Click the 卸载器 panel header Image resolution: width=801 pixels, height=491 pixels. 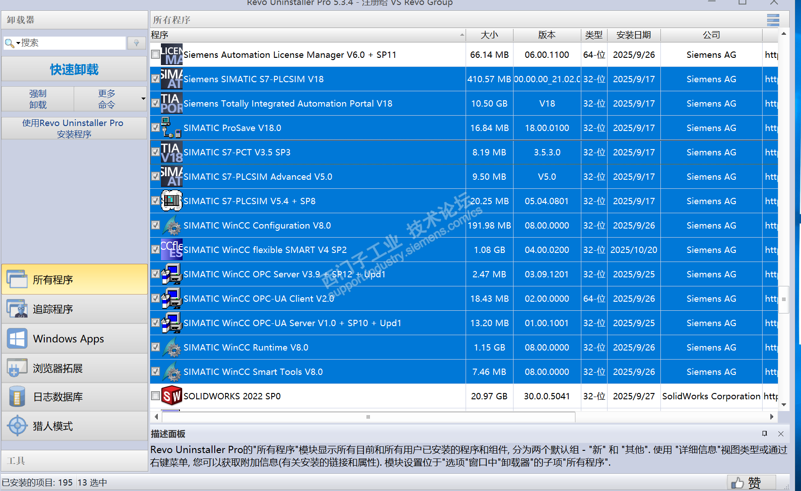point(75,20)
